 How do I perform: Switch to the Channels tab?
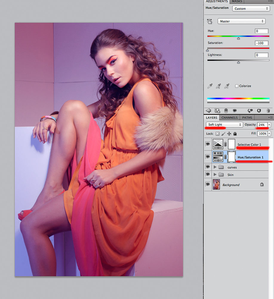pyautogui.click(x=230, y=118)
